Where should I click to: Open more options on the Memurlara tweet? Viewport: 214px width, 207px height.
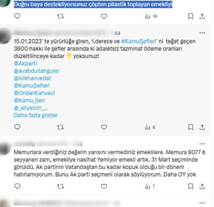(x=202, y=144)
